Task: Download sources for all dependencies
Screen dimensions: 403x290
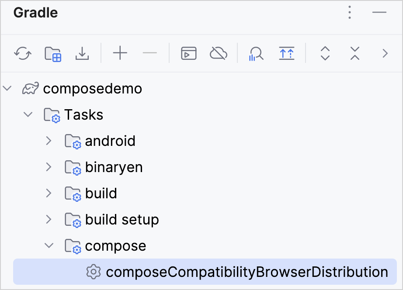Action: (x=82, y=53)
